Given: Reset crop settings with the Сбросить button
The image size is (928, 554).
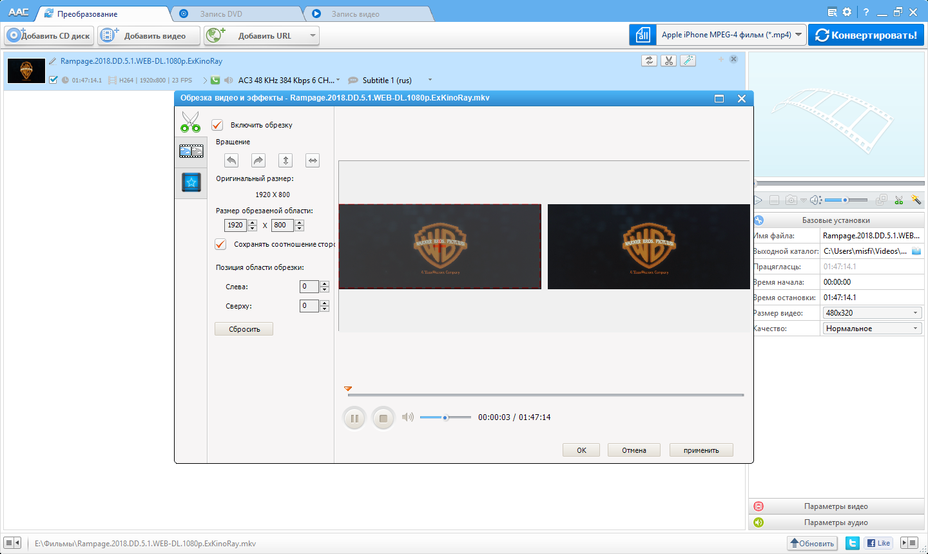Looking at the screenshot, I should [244, 329].
